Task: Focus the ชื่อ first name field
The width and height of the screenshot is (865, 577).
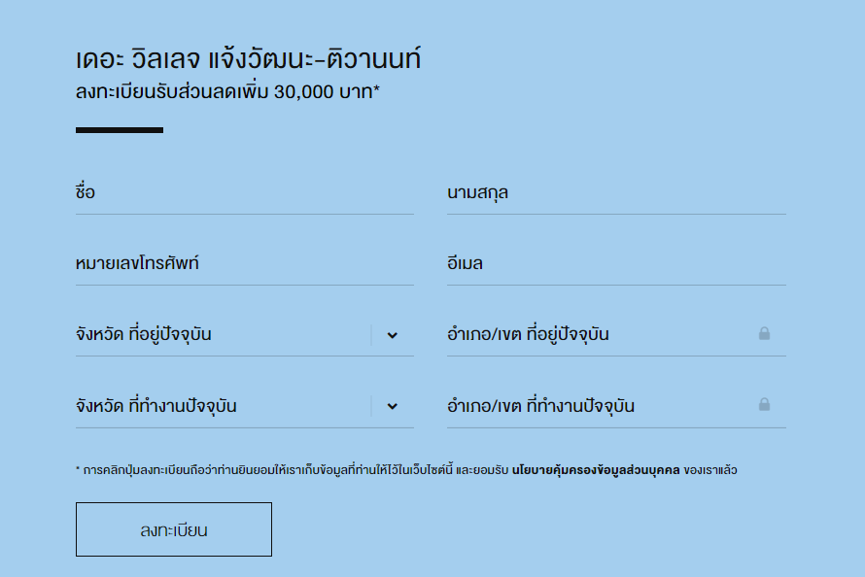Action: (244, 193)
